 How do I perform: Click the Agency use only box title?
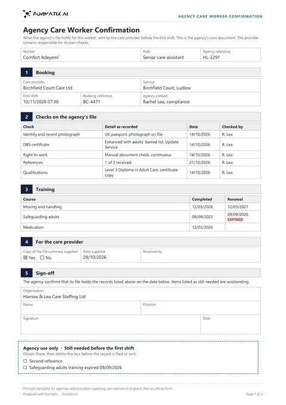79,348
